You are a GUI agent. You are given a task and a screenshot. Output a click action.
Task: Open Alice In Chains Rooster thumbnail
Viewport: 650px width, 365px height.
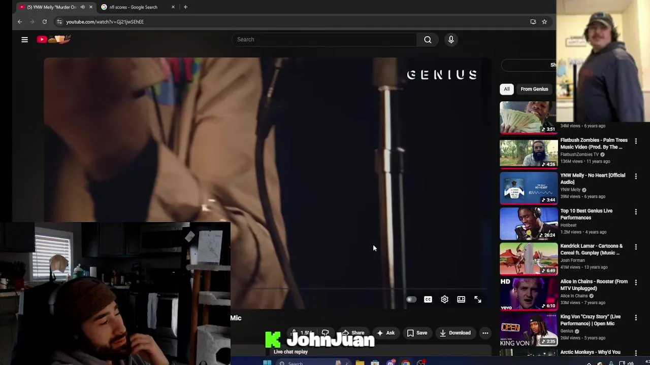coord(529,295)
